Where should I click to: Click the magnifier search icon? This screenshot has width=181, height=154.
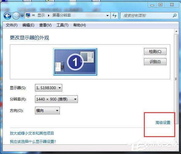coord(175,15)
